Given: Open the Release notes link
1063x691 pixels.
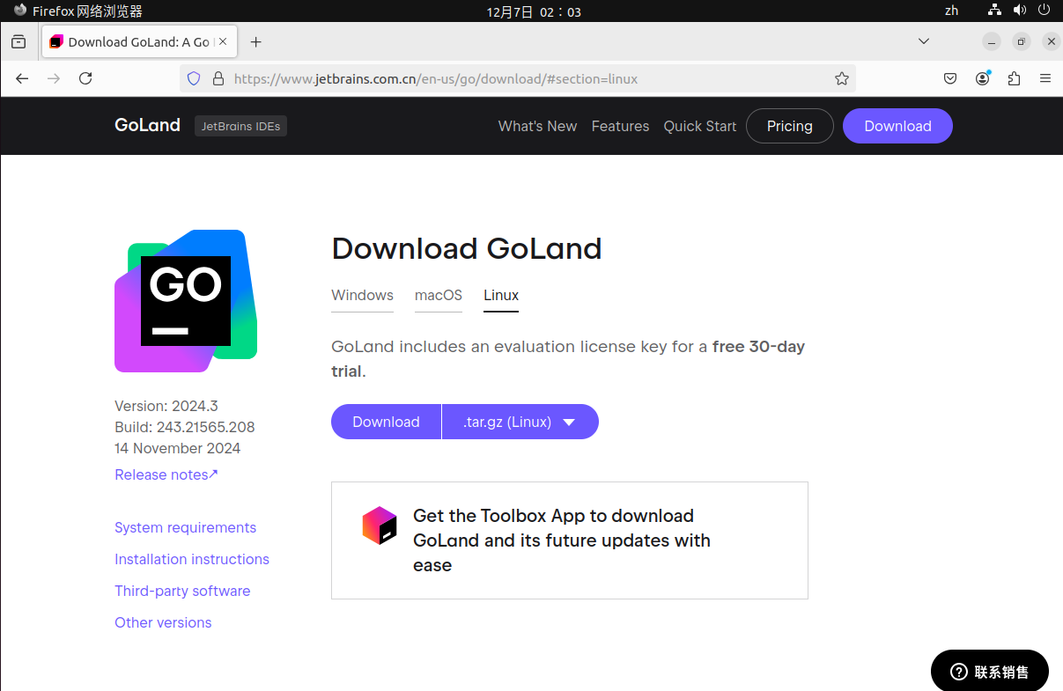Looking at the screenshot, I should coord(166,474).
